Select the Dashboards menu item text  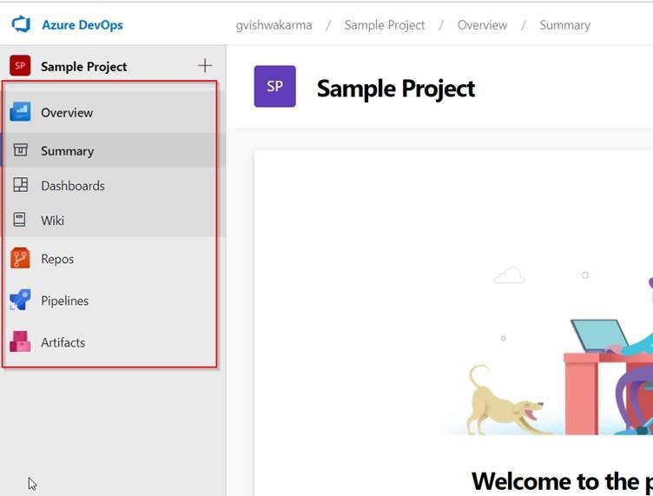73,185
